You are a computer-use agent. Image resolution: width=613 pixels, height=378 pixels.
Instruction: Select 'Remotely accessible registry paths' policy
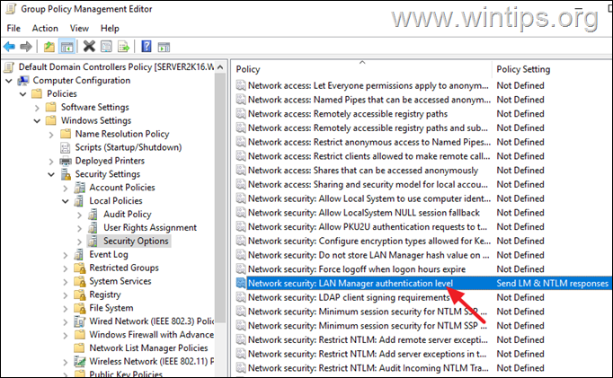pyautogui.click(x=348, y=114)
